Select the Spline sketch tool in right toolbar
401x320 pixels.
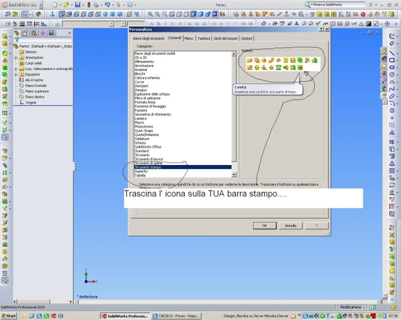click(391, 89)
